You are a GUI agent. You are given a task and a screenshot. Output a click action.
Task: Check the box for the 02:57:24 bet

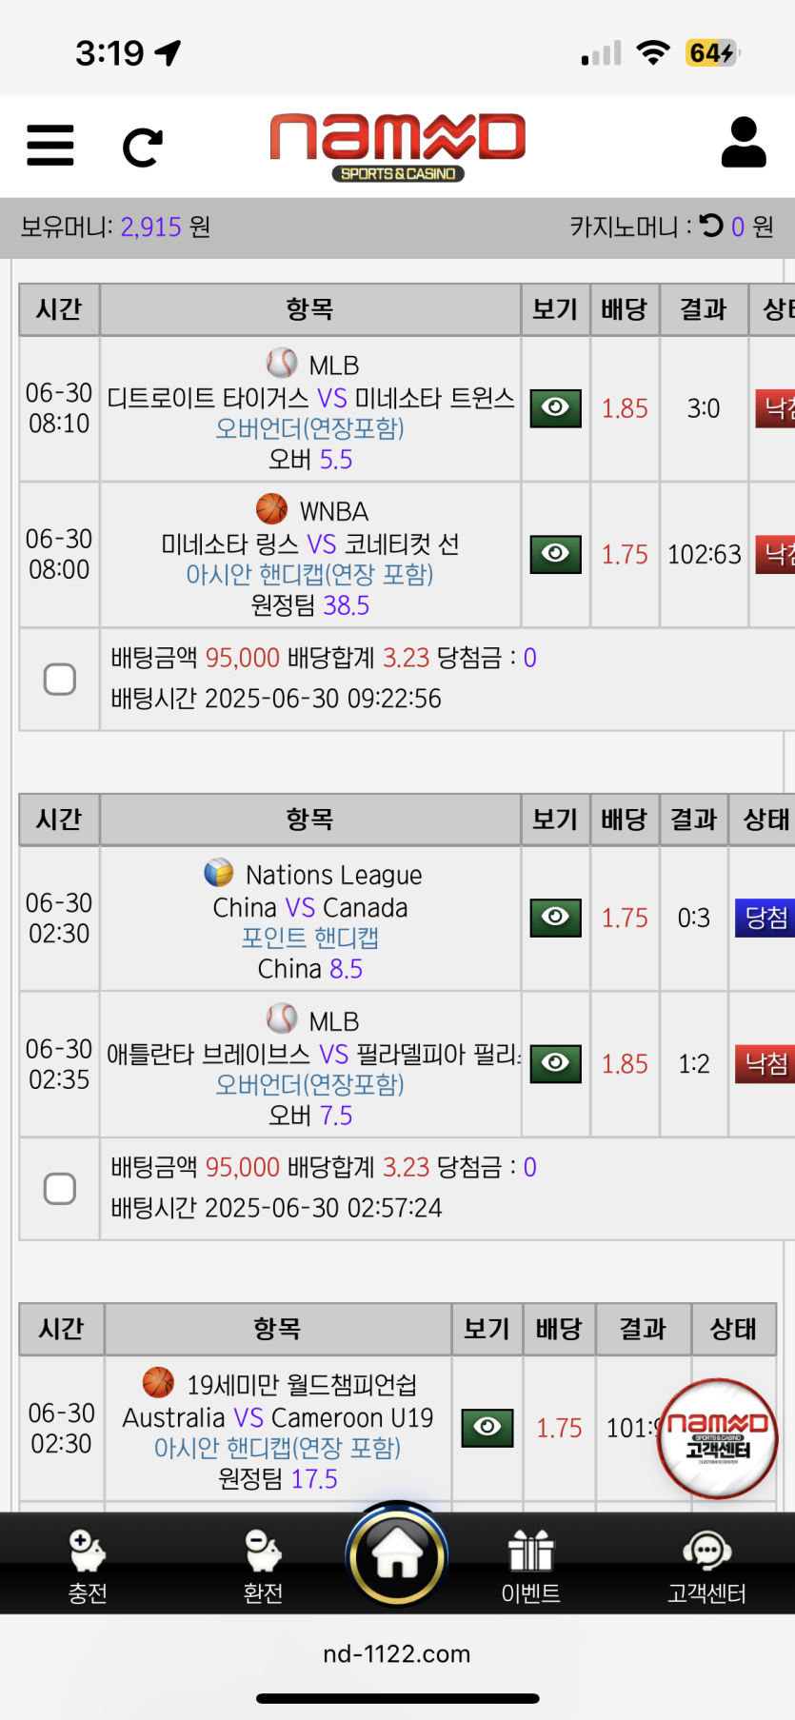click(60, 1188)
